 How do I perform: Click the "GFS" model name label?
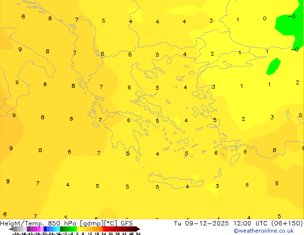click(x=127, y=223)
